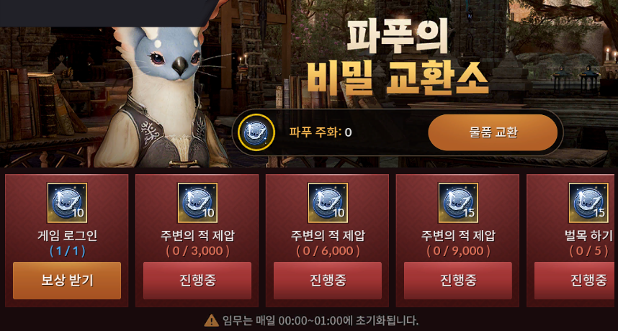This screenshot has height=331, width=618.
Task: Click the ( 0 / 5 ) lumbering progress counter
Action: (x=589, y=250)
